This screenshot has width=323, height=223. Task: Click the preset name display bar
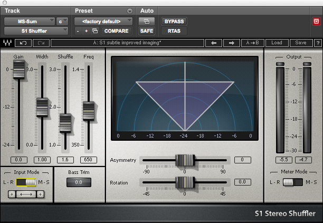[127, 43]
